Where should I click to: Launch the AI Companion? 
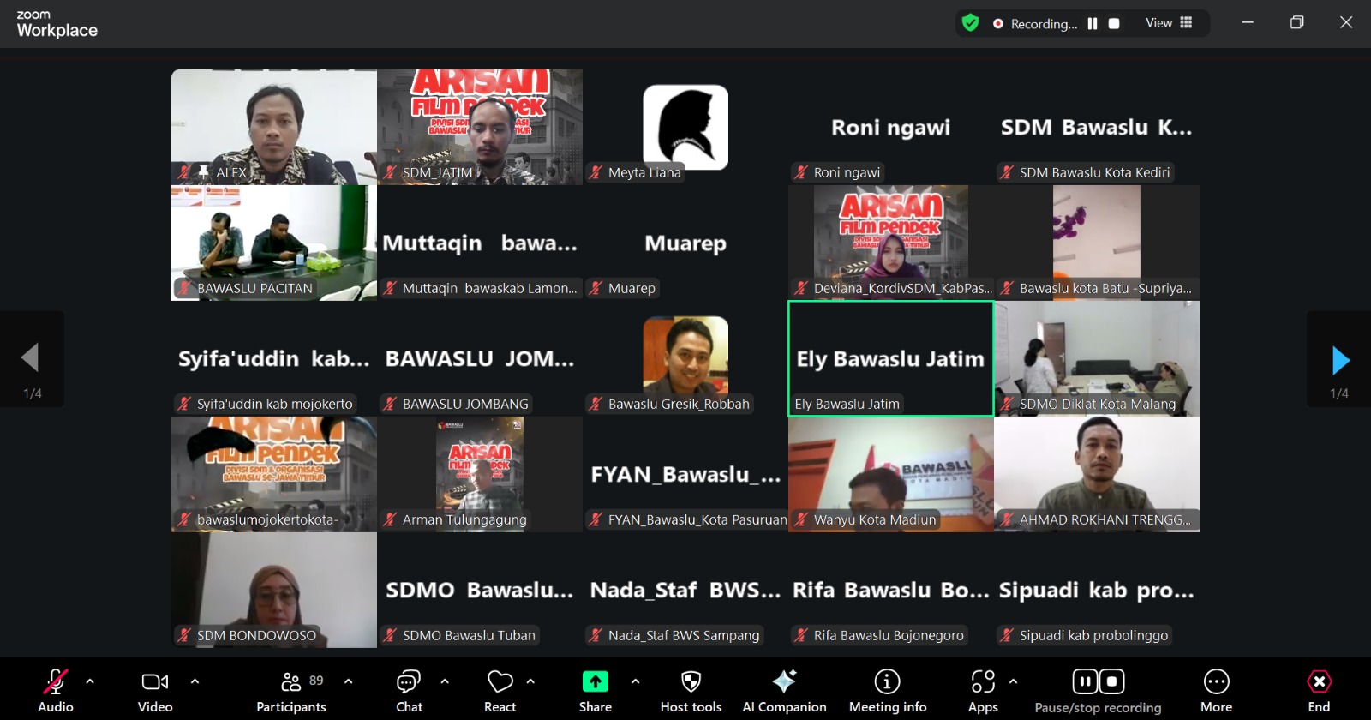click(x=784, y=689)
